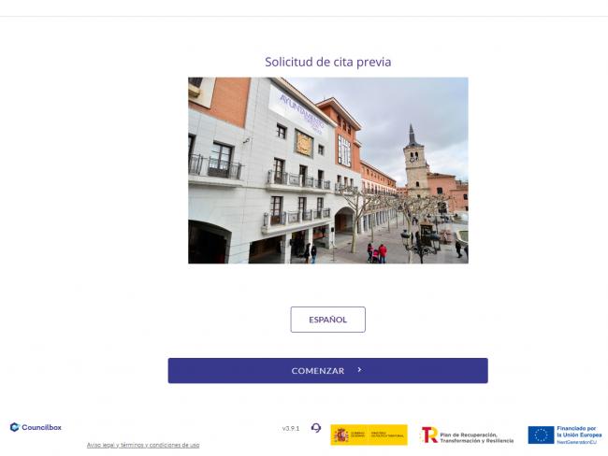Open the ESPAÑOL language selector
This screenshot has width=608, height=456.
click(x=327, y=320)
